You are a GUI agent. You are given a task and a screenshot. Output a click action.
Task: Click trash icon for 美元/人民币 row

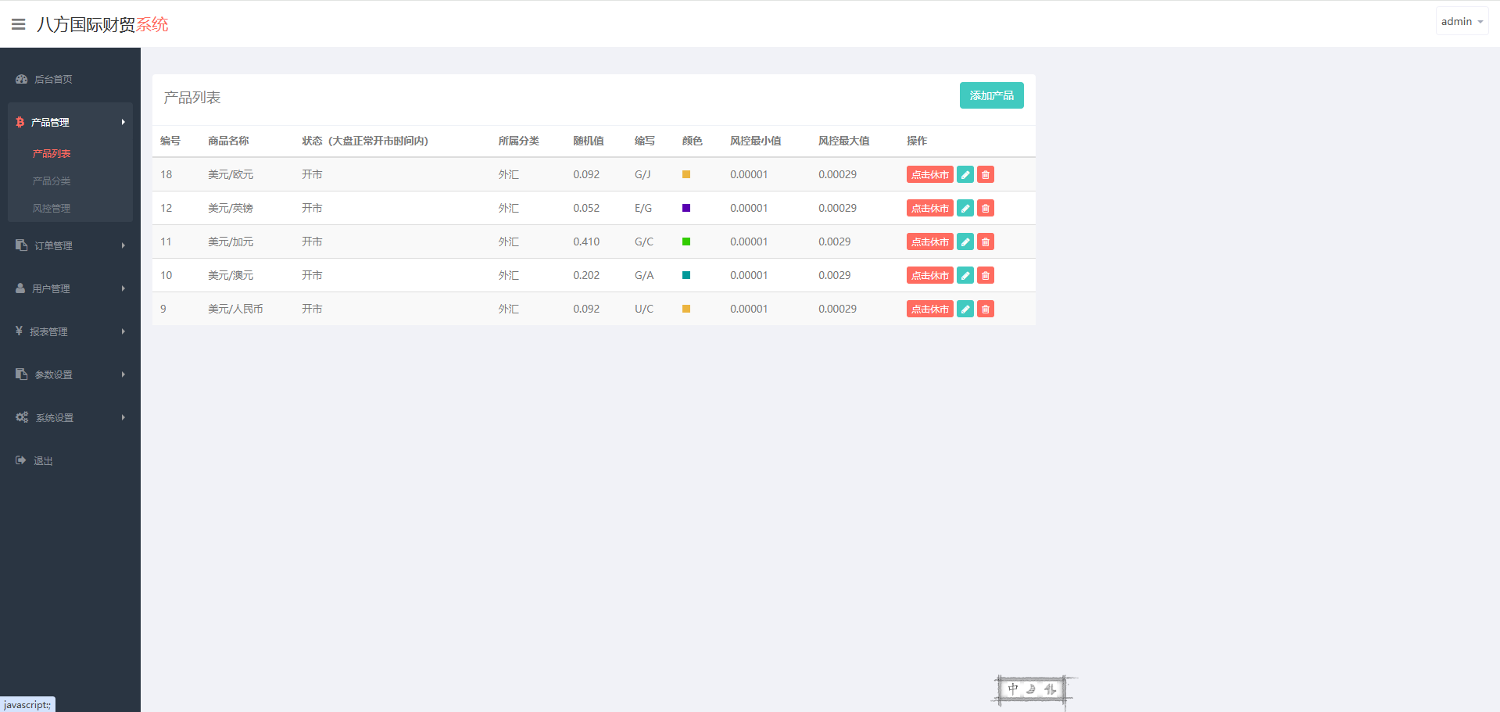986,309
